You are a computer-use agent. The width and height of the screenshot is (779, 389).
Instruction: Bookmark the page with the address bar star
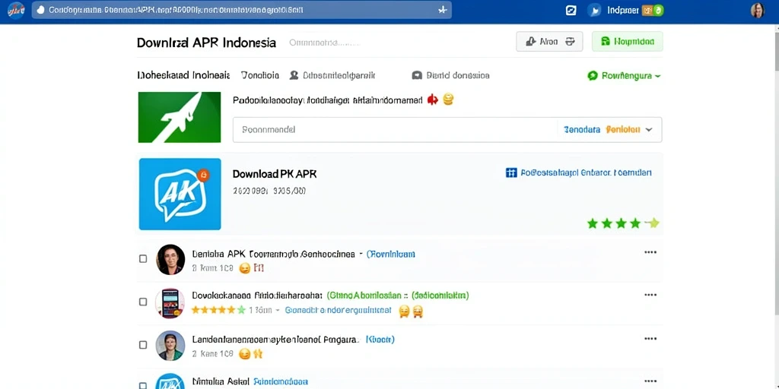(x=443, y=10)
